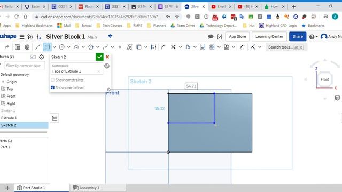Uncheck Show overdefined checkbox
Image resolution: width=342 pixels, height=192 pixels.
point(52,87)
